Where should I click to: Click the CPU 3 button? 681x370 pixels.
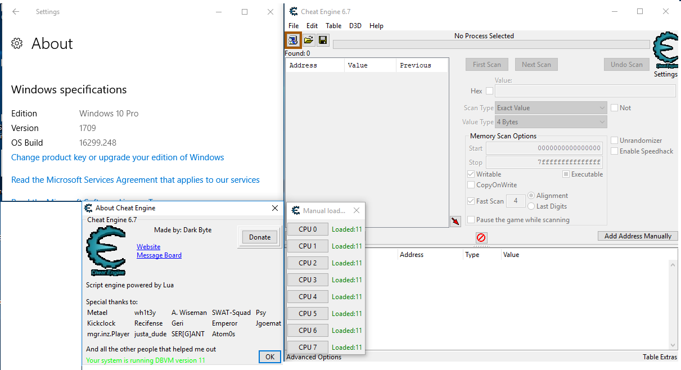[308, 280]
